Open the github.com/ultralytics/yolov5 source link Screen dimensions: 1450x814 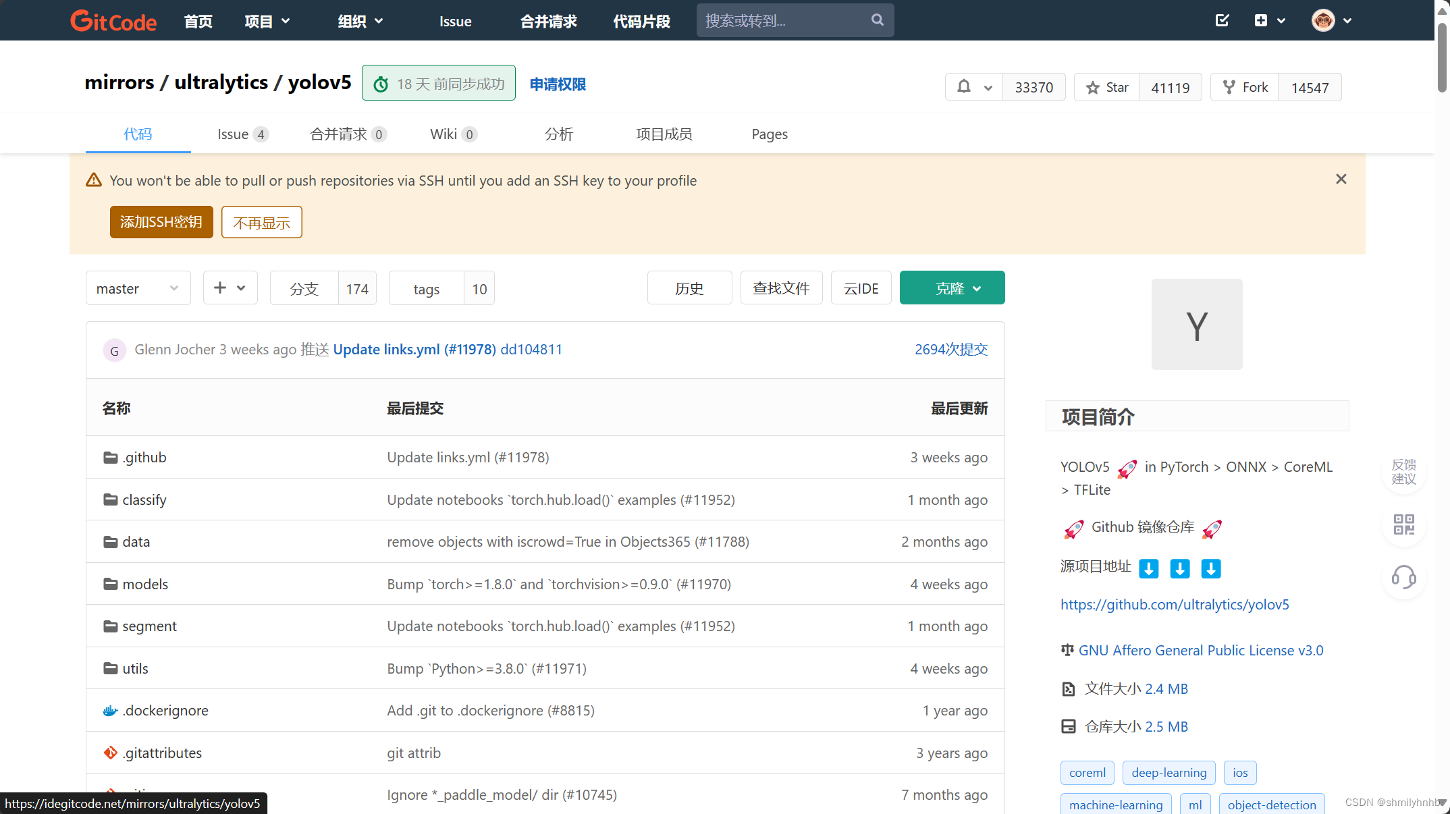point(1175,604)
